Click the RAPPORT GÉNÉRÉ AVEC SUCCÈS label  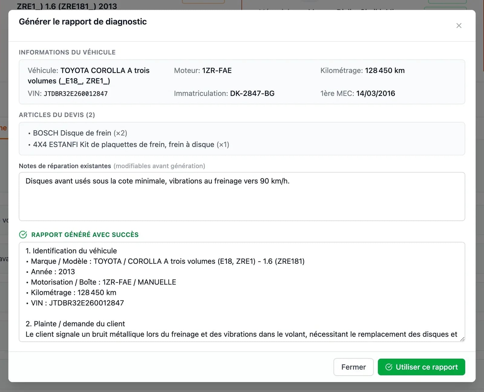point(85,235)
